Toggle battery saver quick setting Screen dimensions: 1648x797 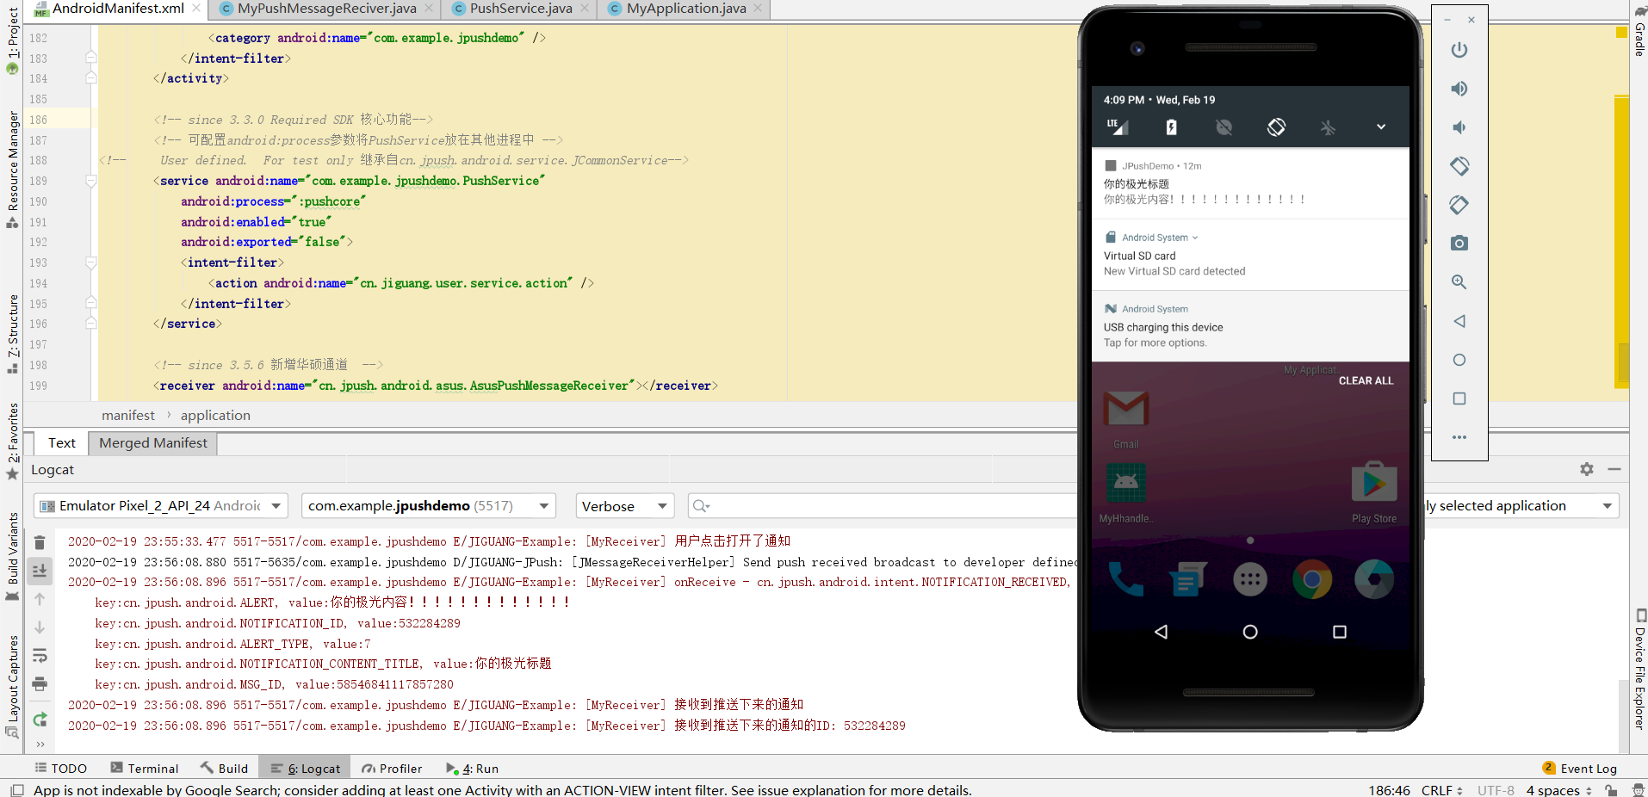tap(1171, 127)
